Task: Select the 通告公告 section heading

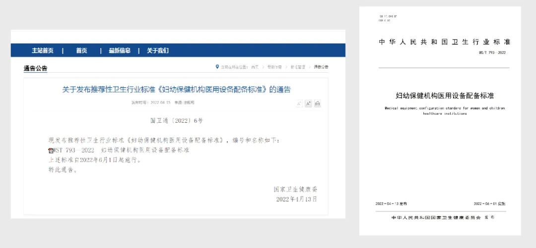Action: tap(36, 68)
